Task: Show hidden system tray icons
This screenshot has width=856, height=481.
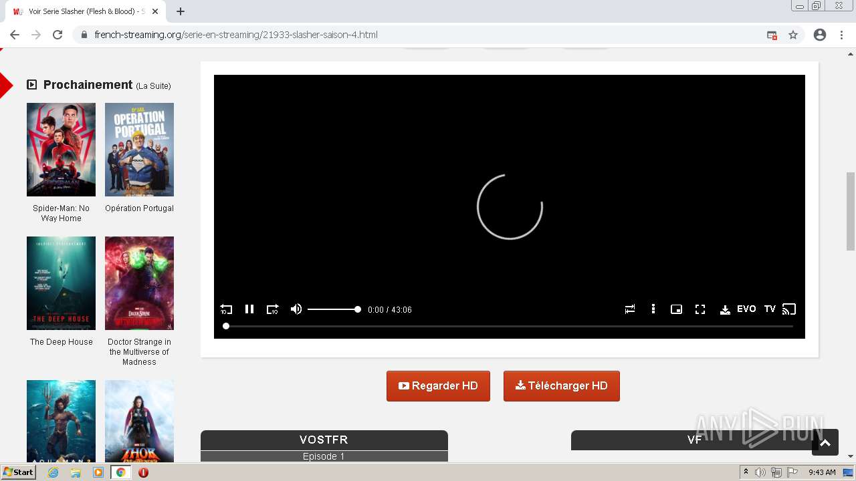Action: click(746, 472)
